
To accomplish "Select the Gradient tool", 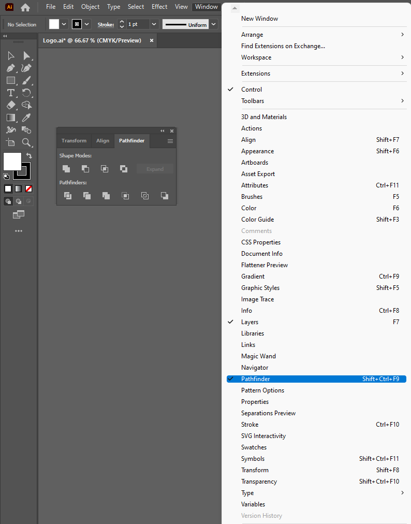I will [11, 118].
